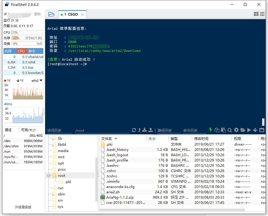Click the play run icon

[x=249, y=130]
